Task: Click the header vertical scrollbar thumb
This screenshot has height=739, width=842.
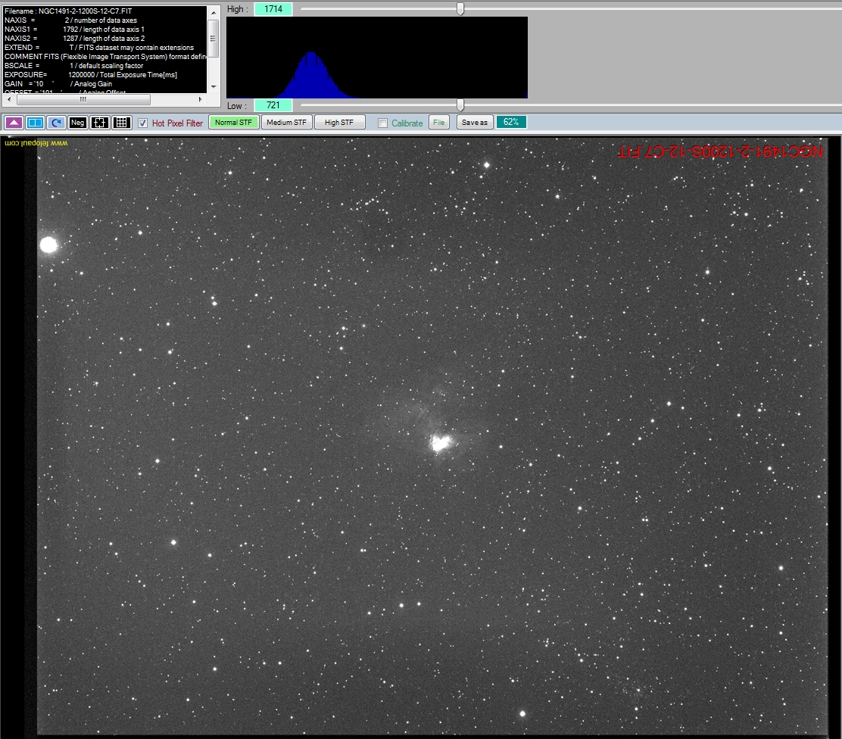Action: pyautogui.click(x=214, y=38)
